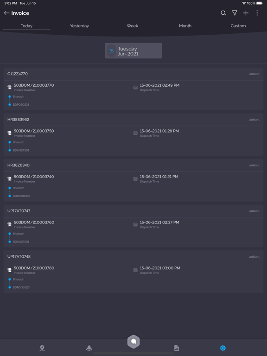Screen dimensions: 267x356
Task: Switch to the Month tab
Action: [185, 26]
